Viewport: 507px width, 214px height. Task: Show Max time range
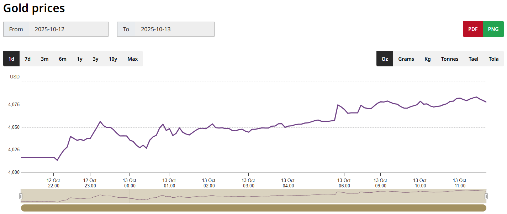(x=132, y=59)
